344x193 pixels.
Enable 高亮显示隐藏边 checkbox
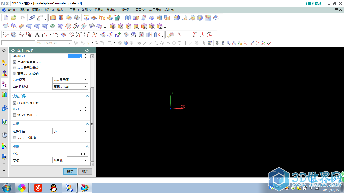(14, 68)
